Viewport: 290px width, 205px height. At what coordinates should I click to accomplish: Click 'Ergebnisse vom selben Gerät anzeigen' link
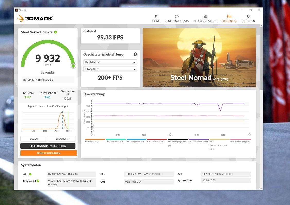tap(48, 106)
